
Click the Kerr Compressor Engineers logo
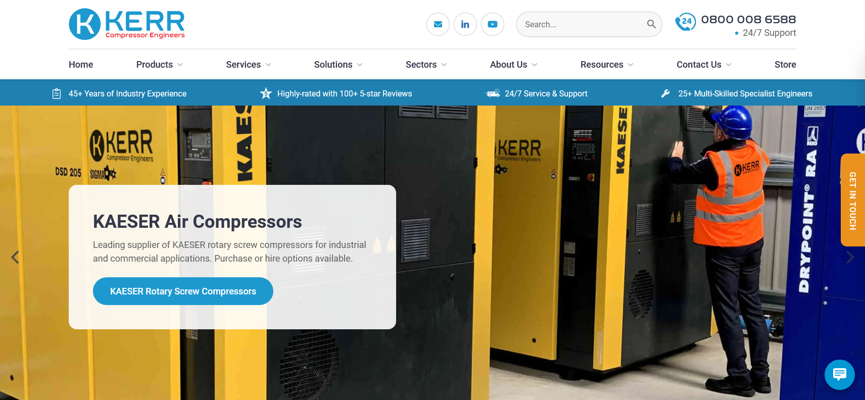pos(127,24)
